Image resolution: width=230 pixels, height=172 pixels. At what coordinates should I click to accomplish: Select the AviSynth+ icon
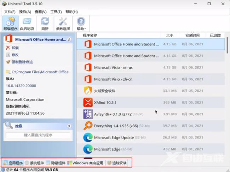coord(88,114)
